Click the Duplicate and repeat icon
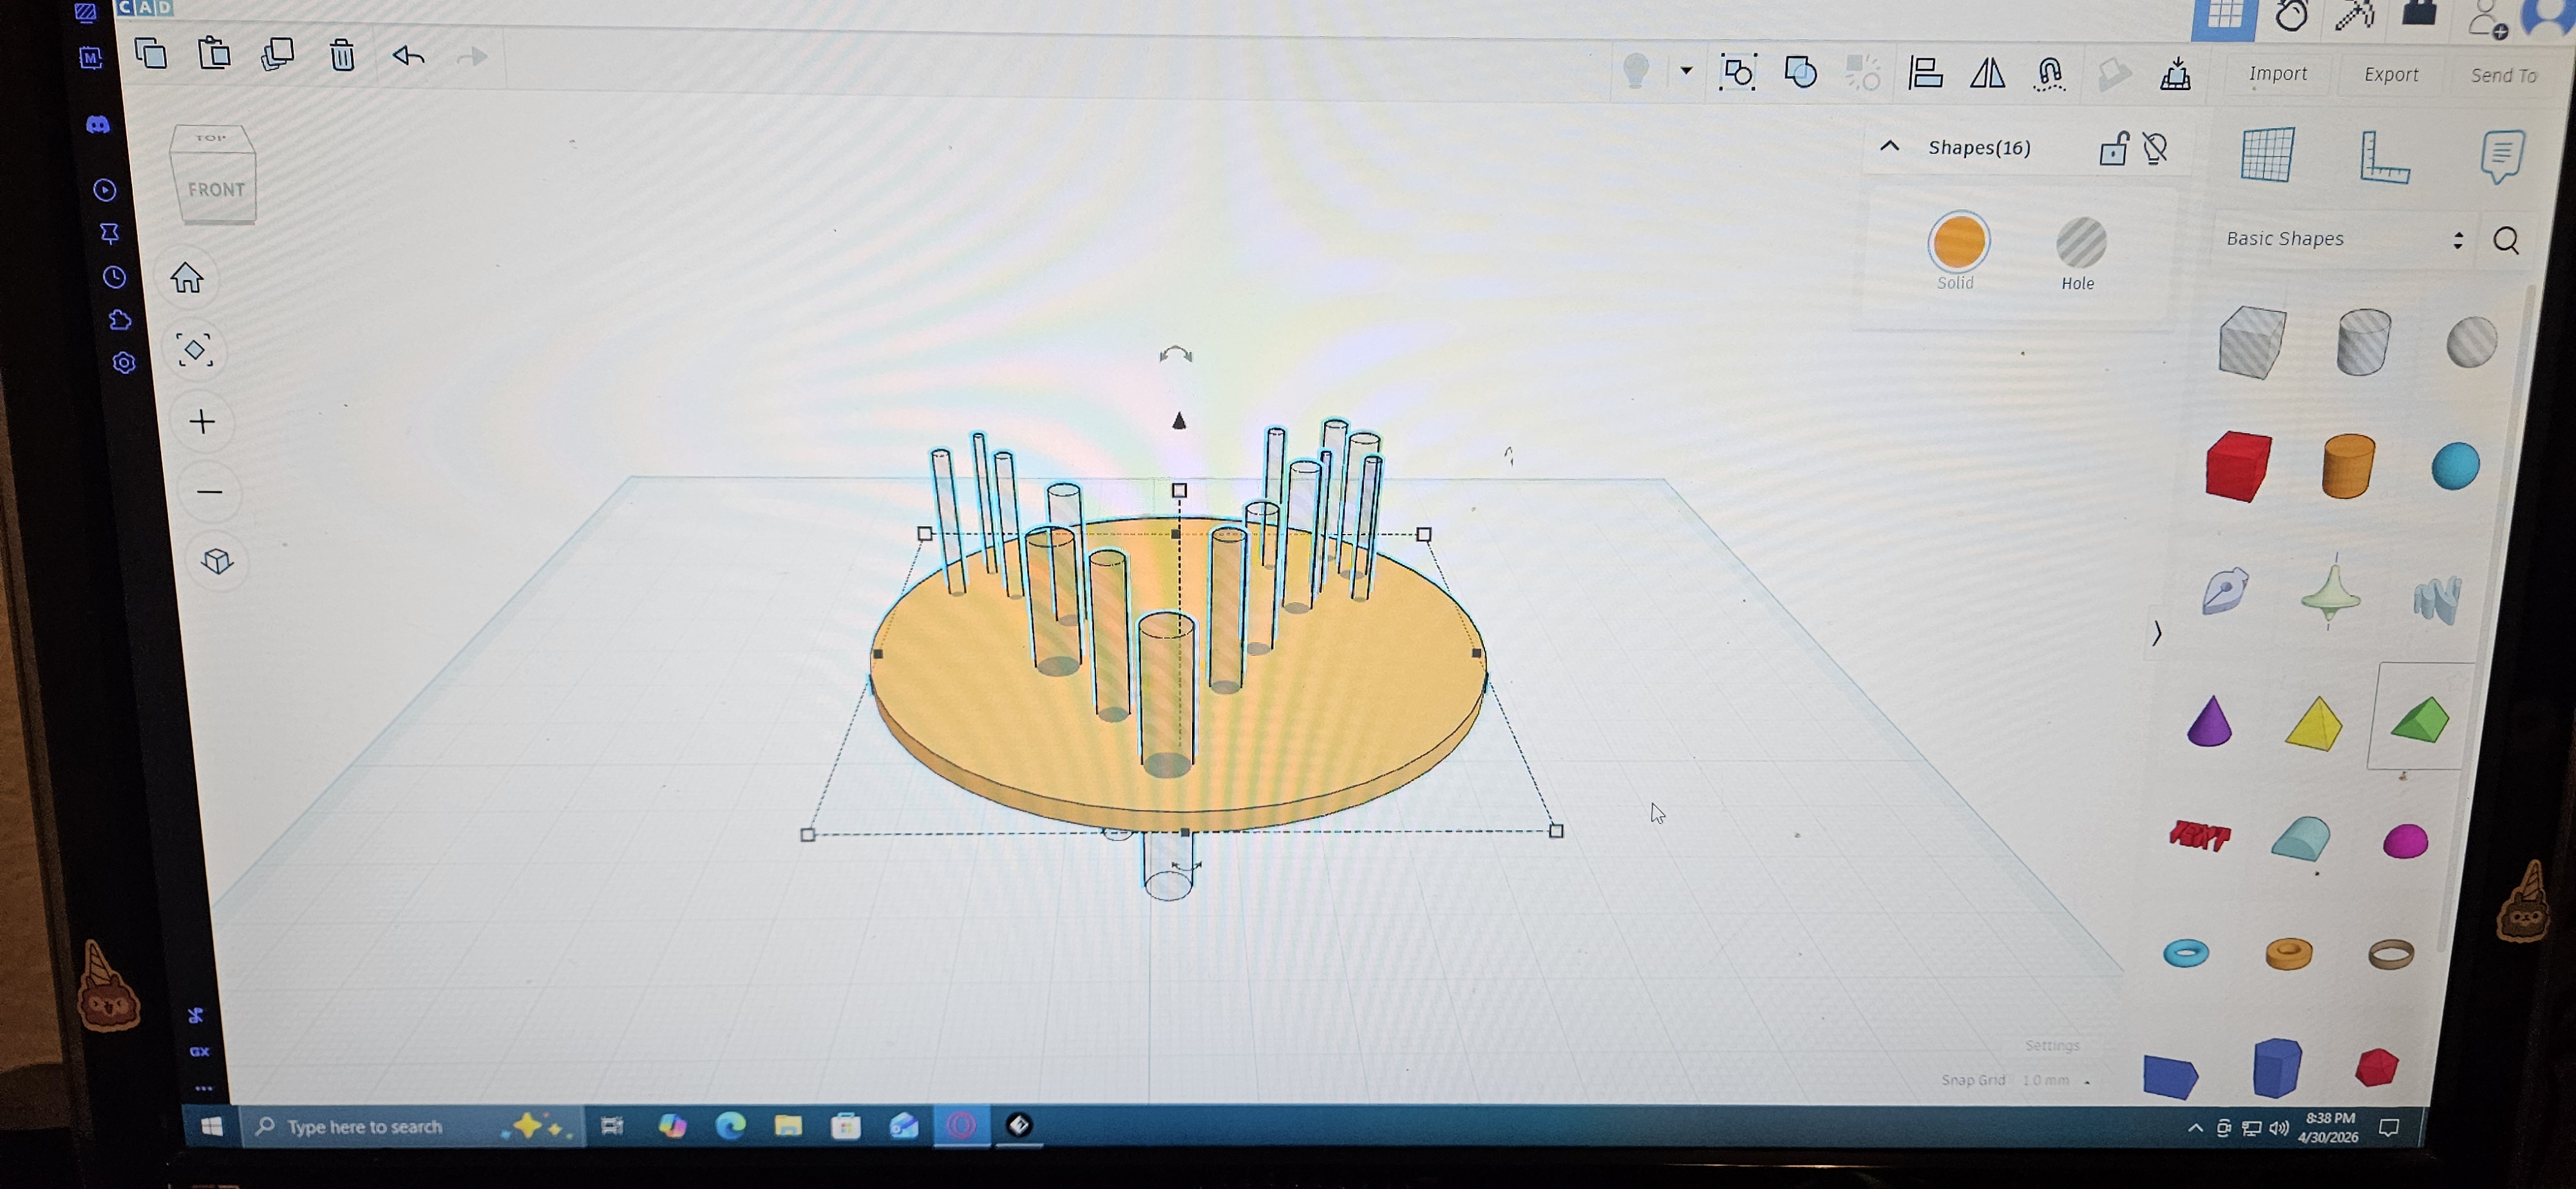 pyautogui.click(x=277, y=54)
